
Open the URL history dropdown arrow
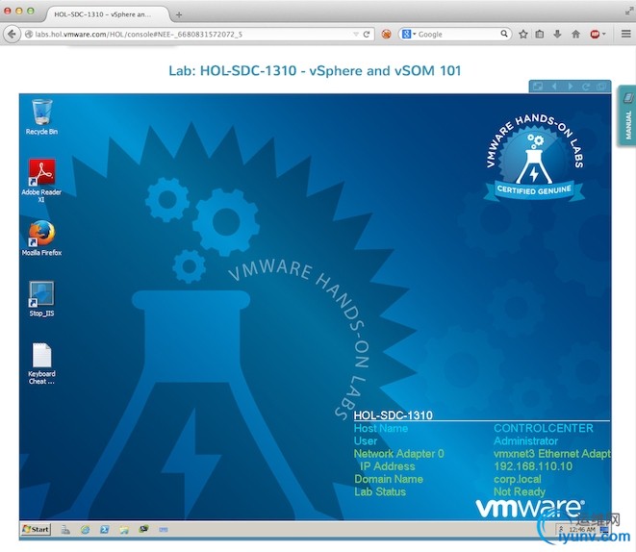pos(356,35)
